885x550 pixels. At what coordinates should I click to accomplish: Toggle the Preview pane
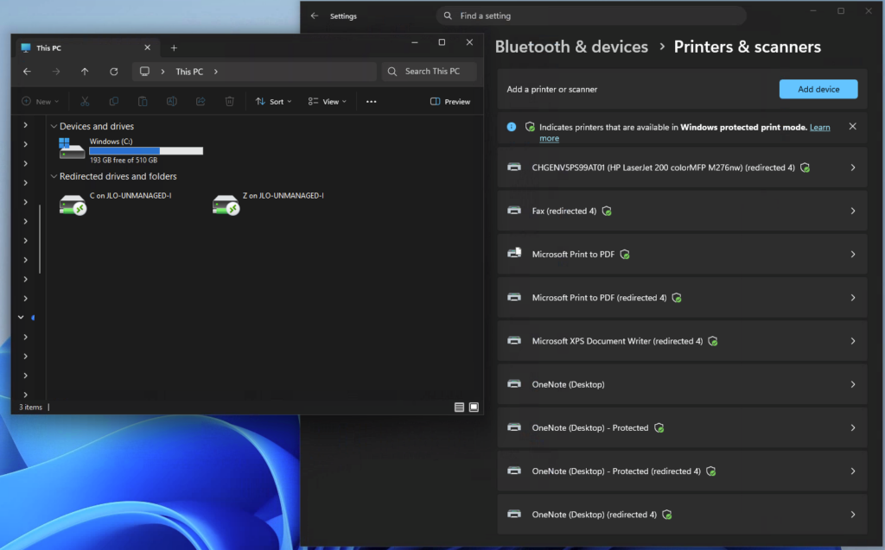pyautogui.click(x=449, y=102)
